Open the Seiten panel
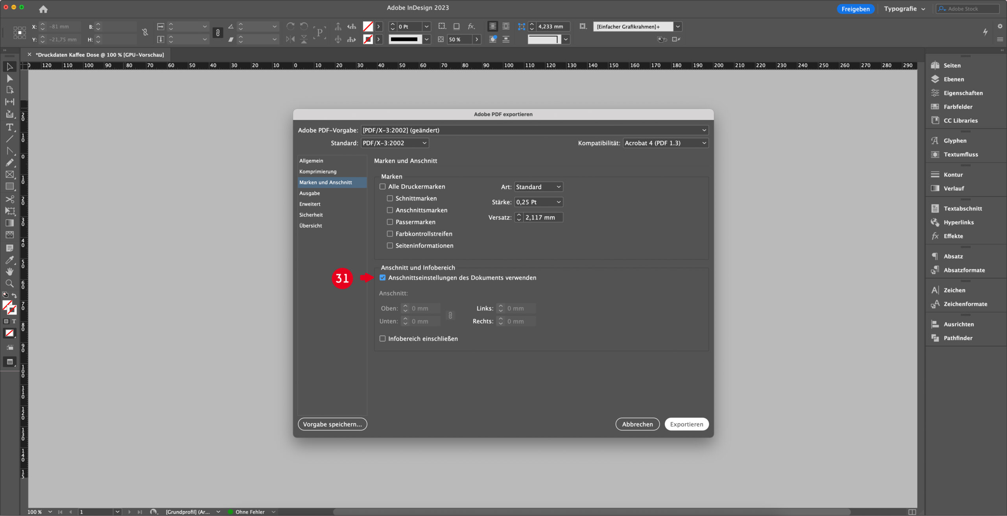The height and width of the screenshot is (516, 1007). coord(952,65)
